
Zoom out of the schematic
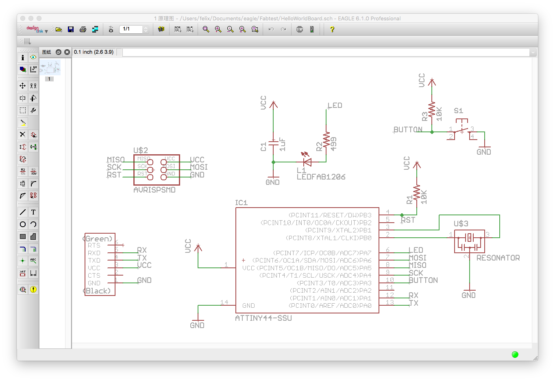[x=231, y=29]
